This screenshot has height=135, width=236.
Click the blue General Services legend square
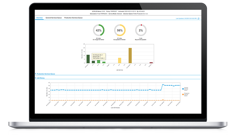pyautogui.click(x=183, y=88)
